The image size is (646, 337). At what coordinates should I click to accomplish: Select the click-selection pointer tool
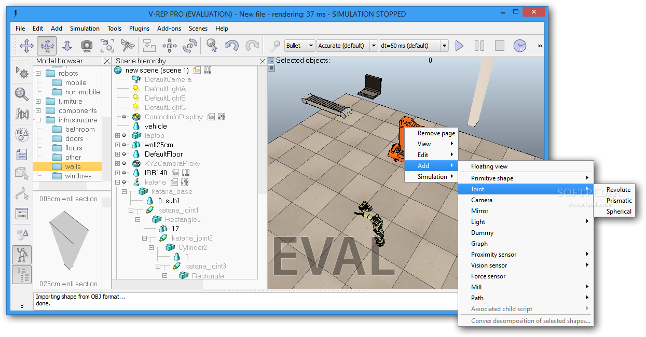(212, 46)
